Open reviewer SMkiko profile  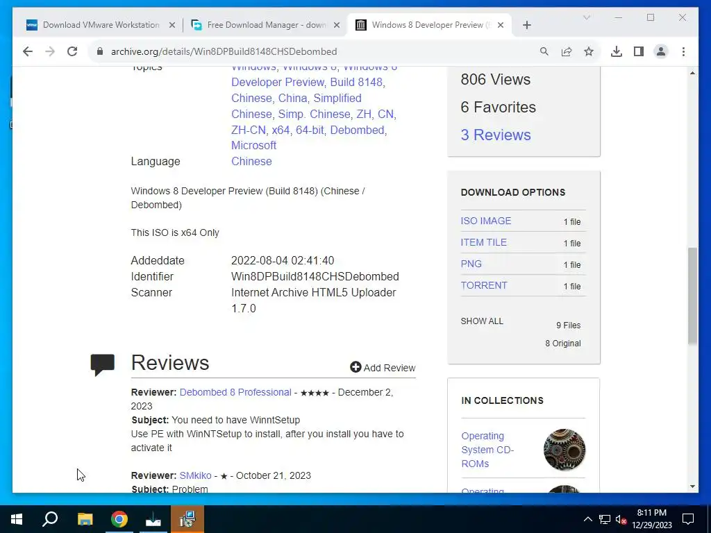click(195, 475)
